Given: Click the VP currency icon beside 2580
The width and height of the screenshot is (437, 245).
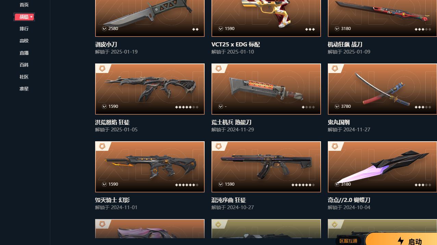Looking at the screenshot, I should [104, 29].
